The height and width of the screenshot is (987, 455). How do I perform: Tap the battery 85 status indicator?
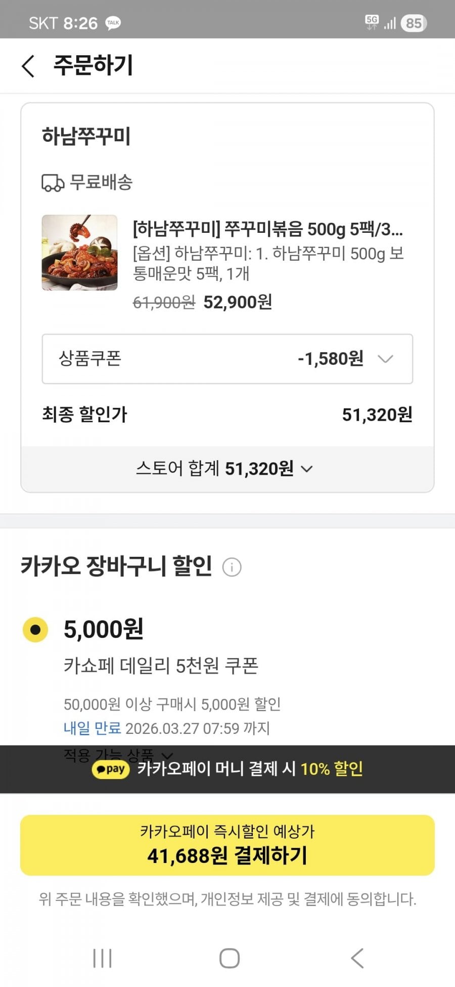click(414, 23)
